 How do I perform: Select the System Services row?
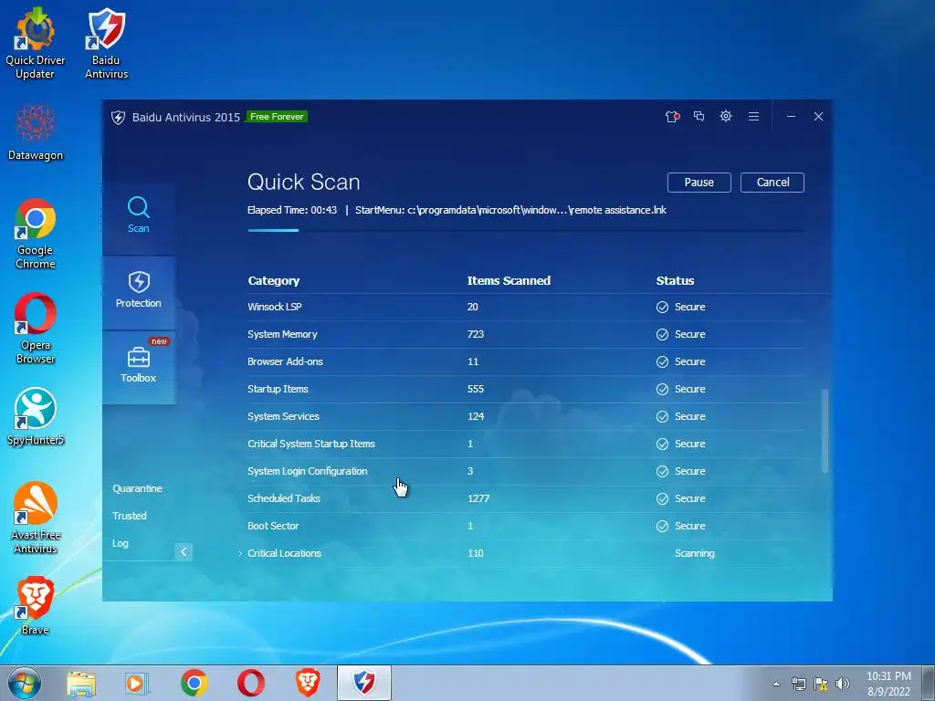coord(526,416)
